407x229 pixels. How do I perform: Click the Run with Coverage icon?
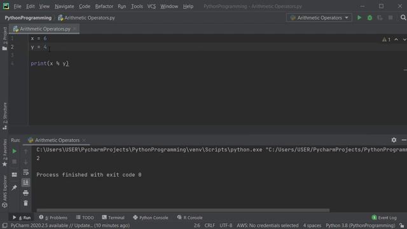[380, 18]
